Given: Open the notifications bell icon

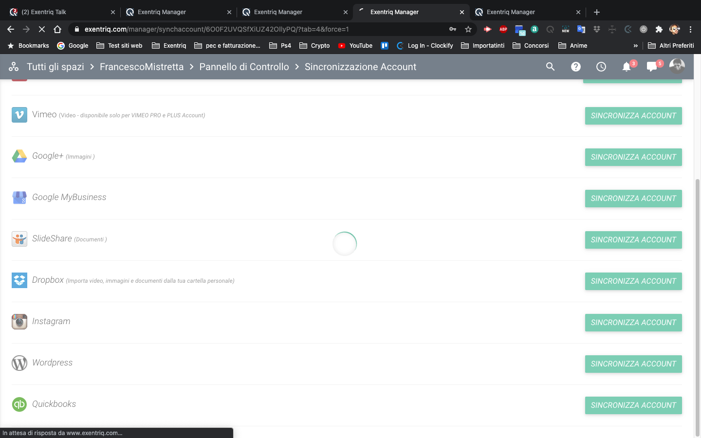Looking at the screenshot, I should click(627, 67).
